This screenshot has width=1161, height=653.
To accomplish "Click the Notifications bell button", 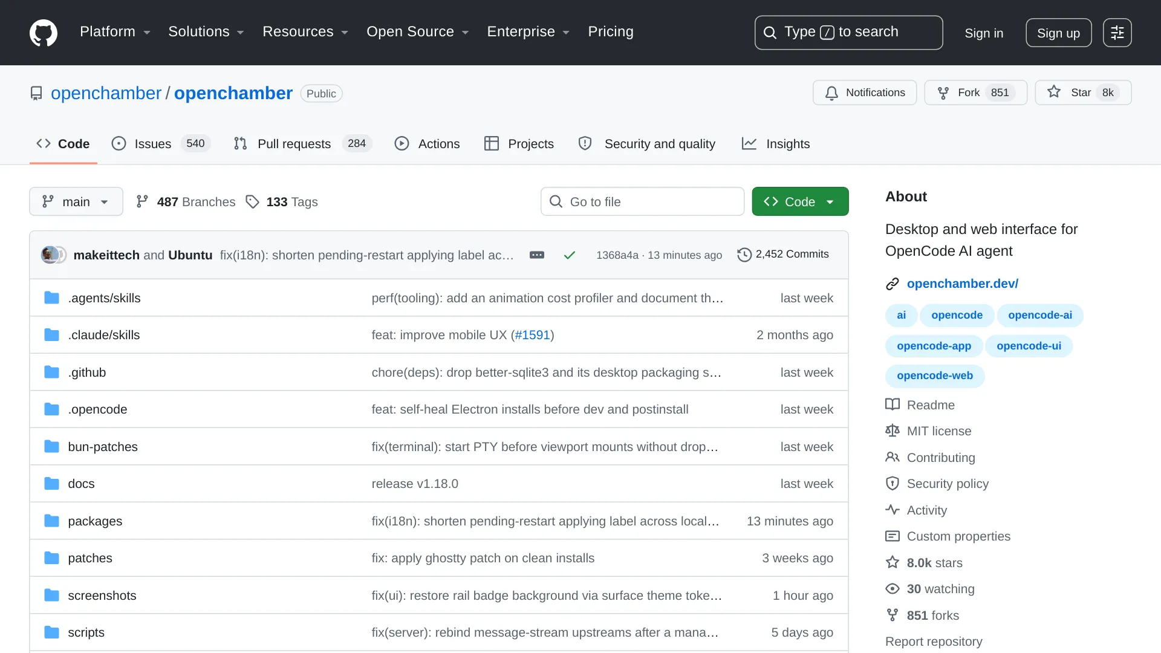I will coord(865,93).
